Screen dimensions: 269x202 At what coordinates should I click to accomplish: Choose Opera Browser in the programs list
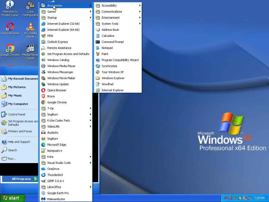coord(66,90)
